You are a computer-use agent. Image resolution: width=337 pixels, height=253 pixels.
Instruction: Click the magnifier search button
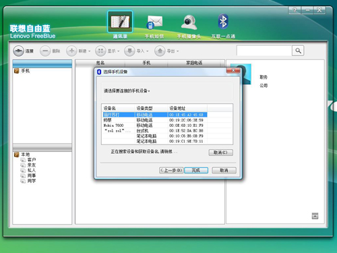click(298, 51)
